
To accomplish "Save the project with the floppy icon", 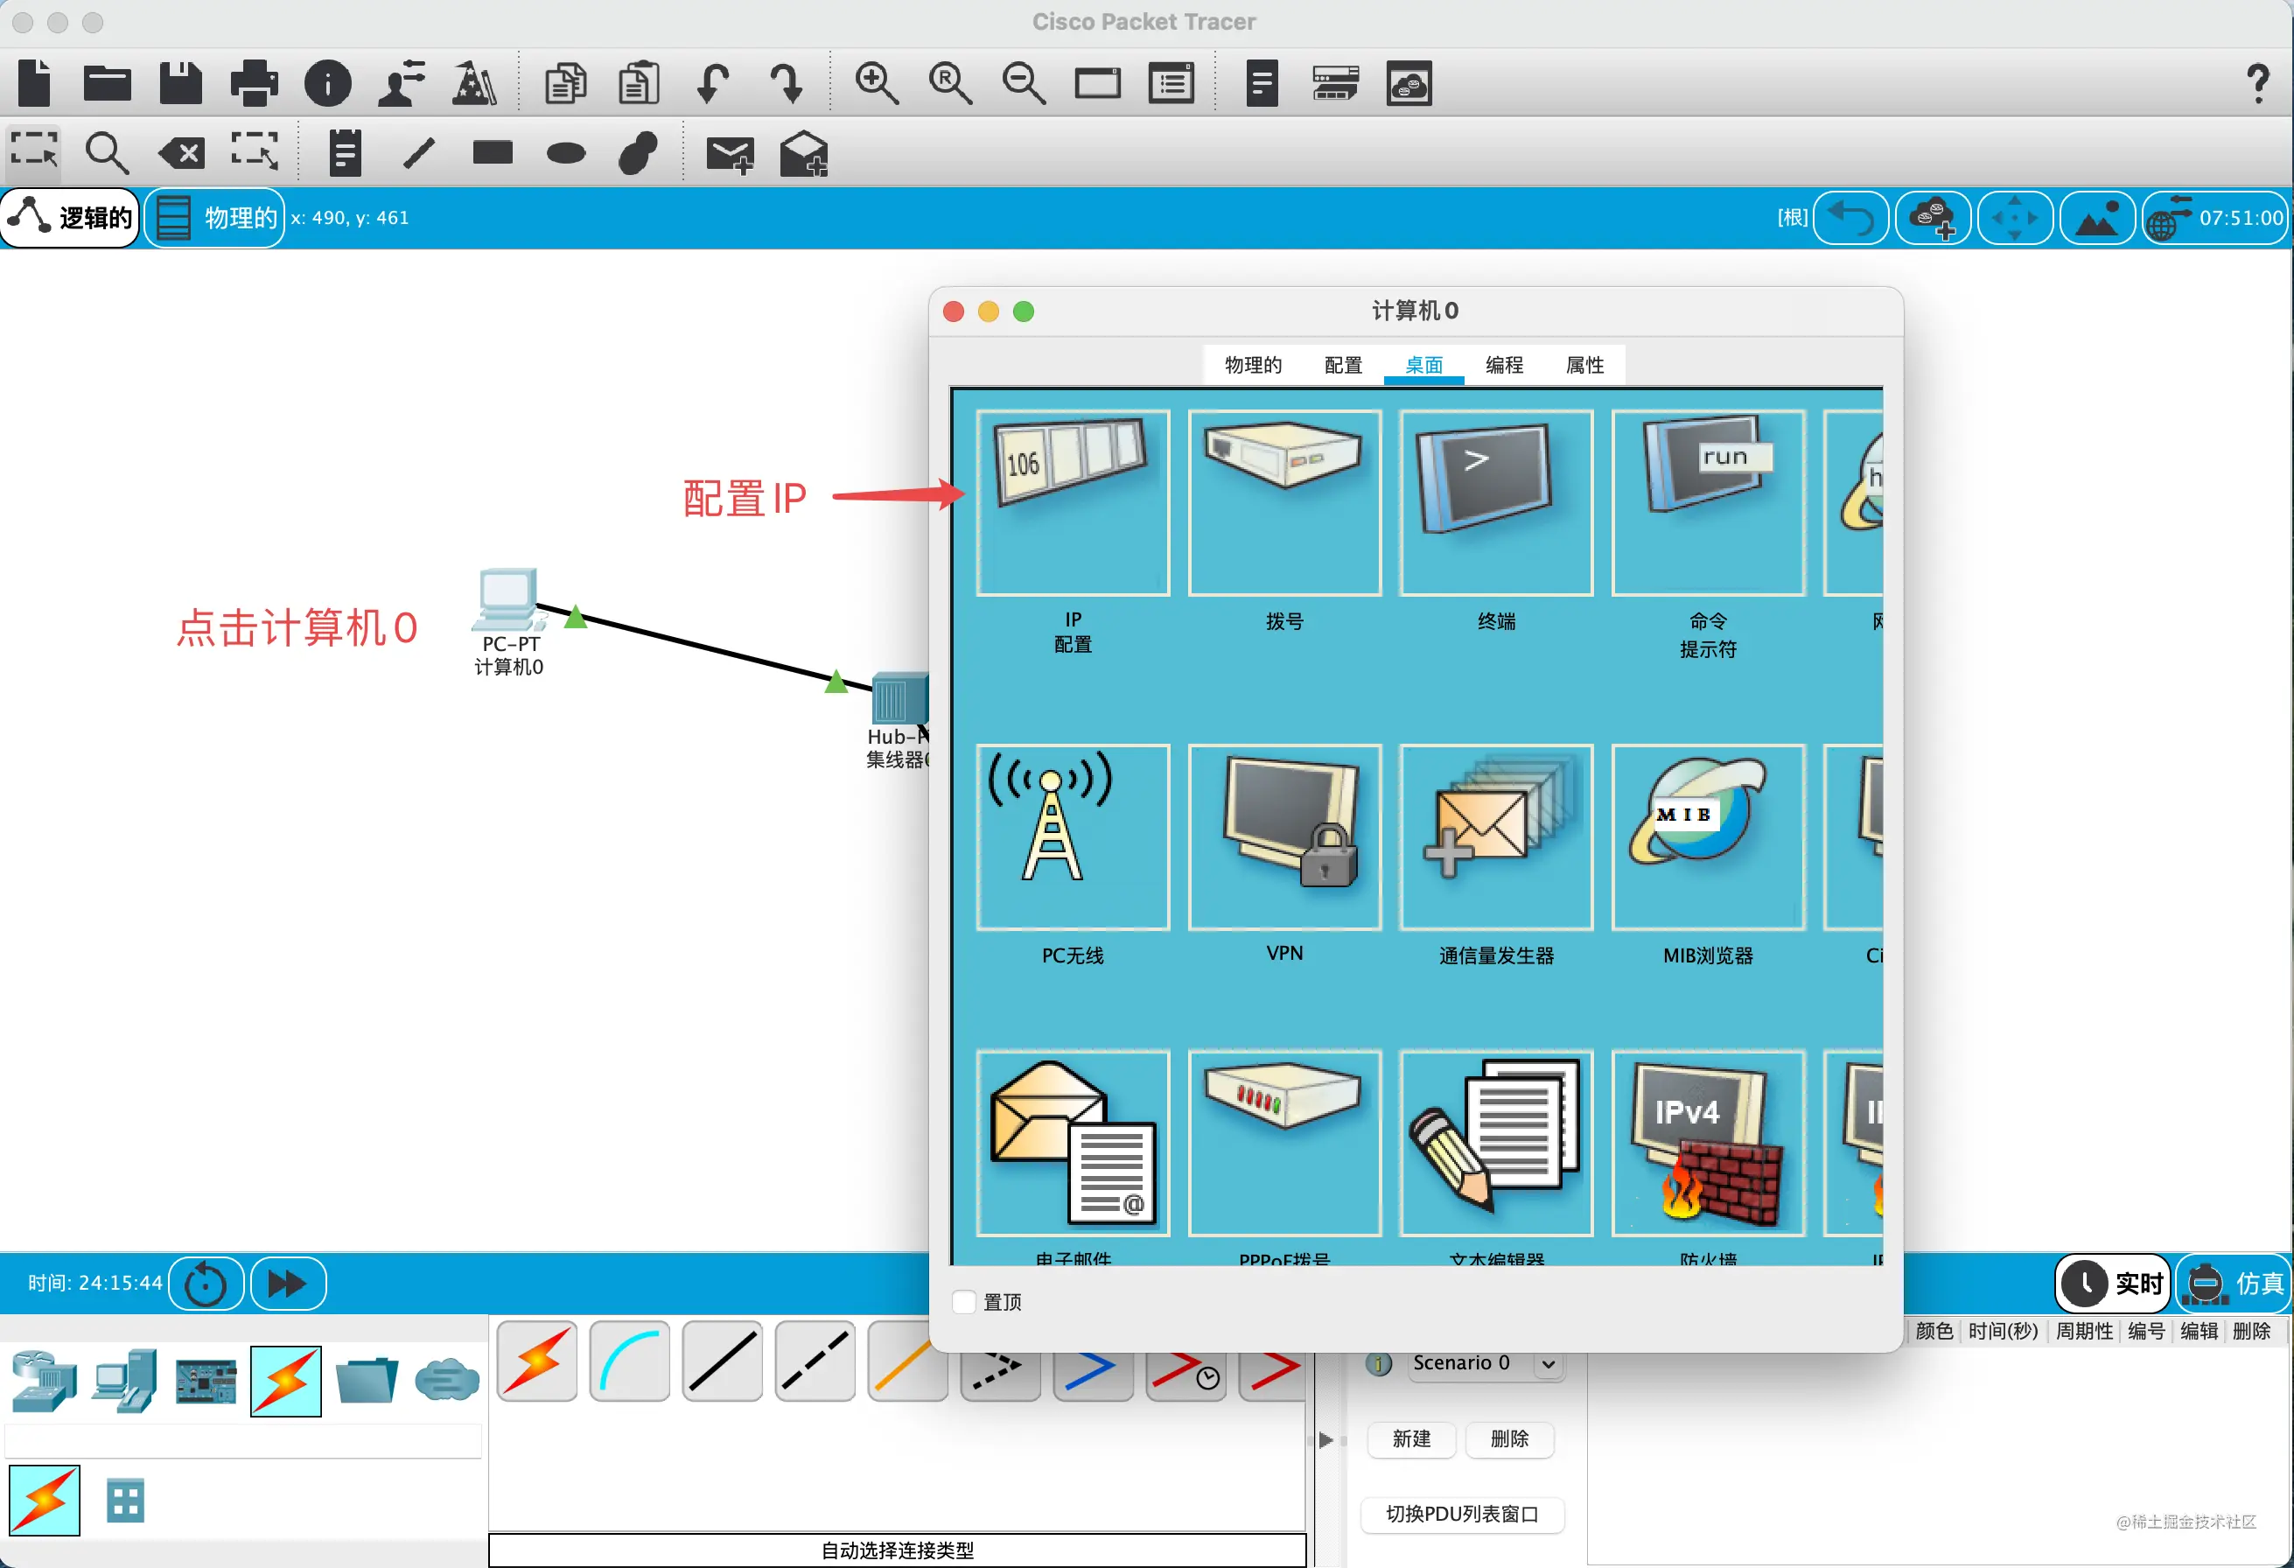I will (180, 83).
